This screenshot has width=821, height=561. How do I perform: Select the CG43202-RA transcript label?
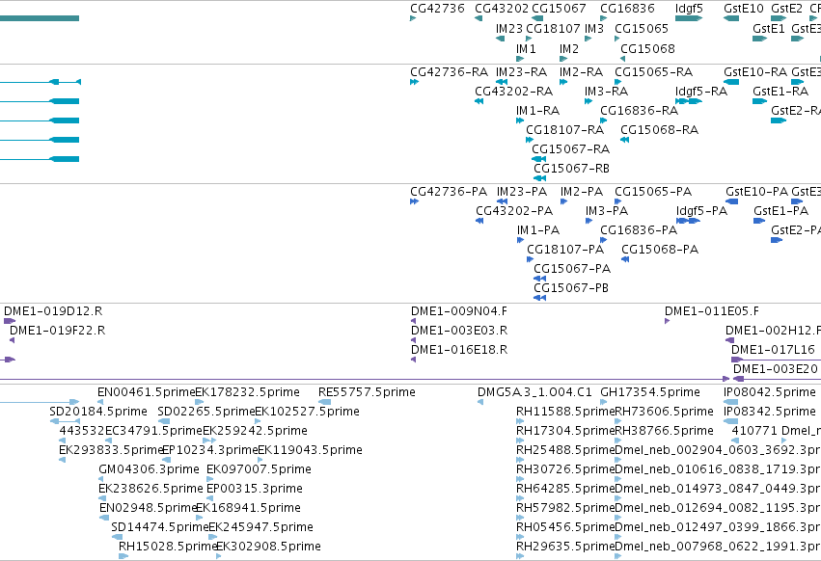513,92
